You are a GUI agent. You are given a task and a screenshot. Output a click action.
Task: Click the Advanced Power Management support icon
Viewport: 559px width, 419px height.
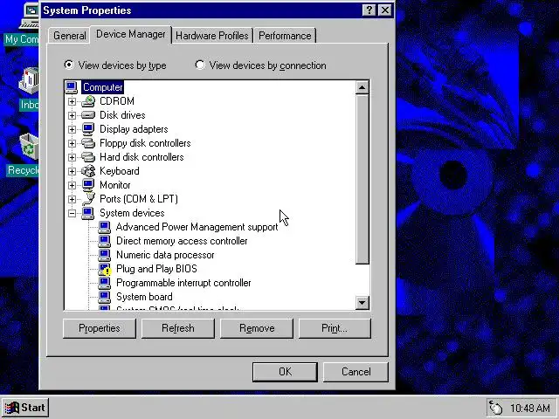point(105,227)
